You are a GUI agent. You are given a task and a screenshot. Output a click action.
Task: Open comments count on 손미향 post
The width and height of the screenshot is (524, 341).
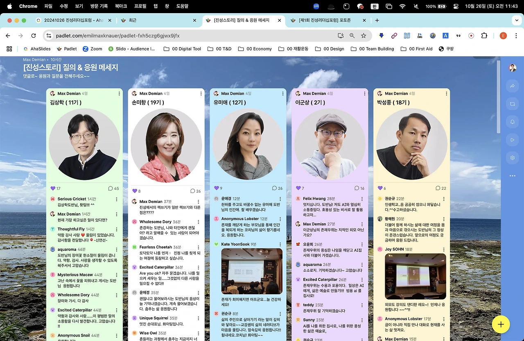[x=195, y=191]
